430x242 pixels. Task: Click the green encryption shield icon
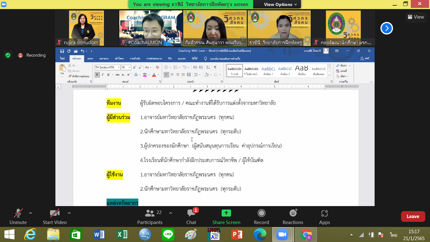(8, 55)
